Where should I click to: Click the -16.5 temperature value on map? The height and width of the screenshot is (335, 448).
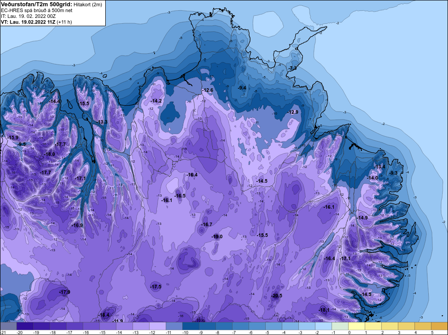(x=180, y=196)
